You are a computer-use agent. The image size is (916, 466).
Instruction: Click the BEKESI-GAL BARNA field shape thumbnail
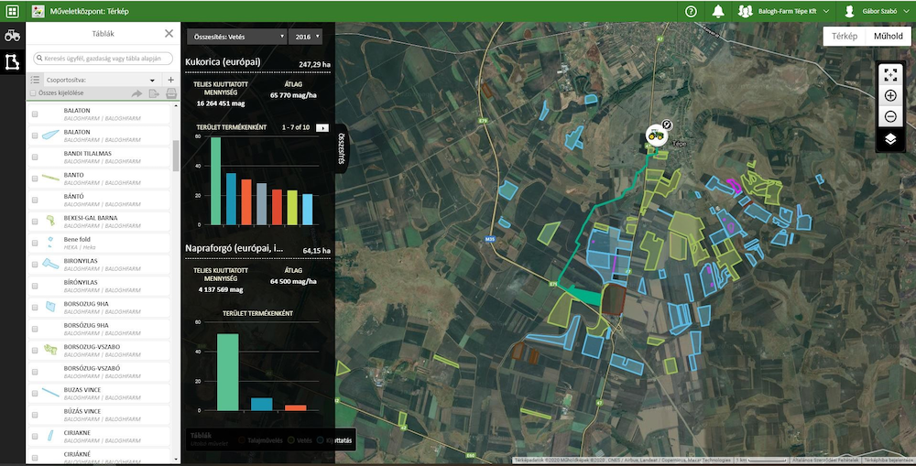(50, 221)
